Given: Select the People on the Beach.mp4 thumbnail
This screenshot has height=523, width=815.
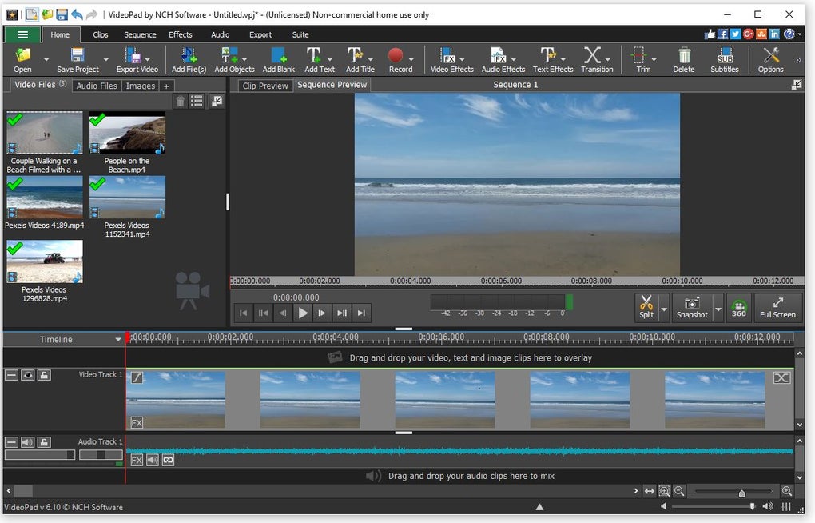Looking at the screenshot, I should [127, 133].
